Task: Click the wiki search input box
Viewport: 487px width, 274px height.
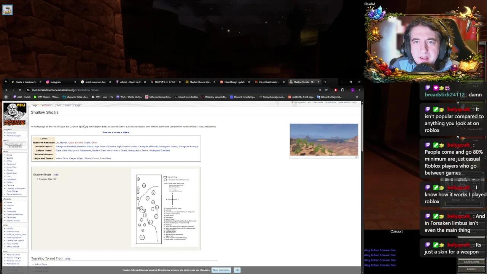Action: (x=15, y=144)
